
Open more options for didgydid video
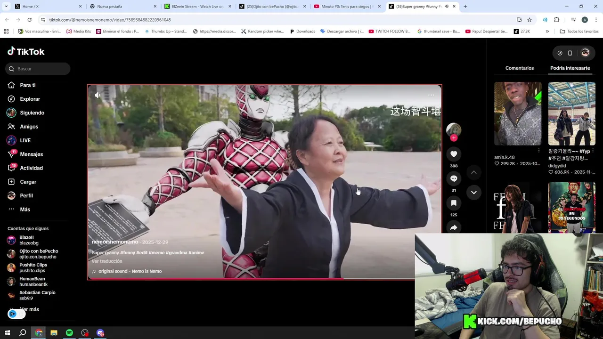593,151
